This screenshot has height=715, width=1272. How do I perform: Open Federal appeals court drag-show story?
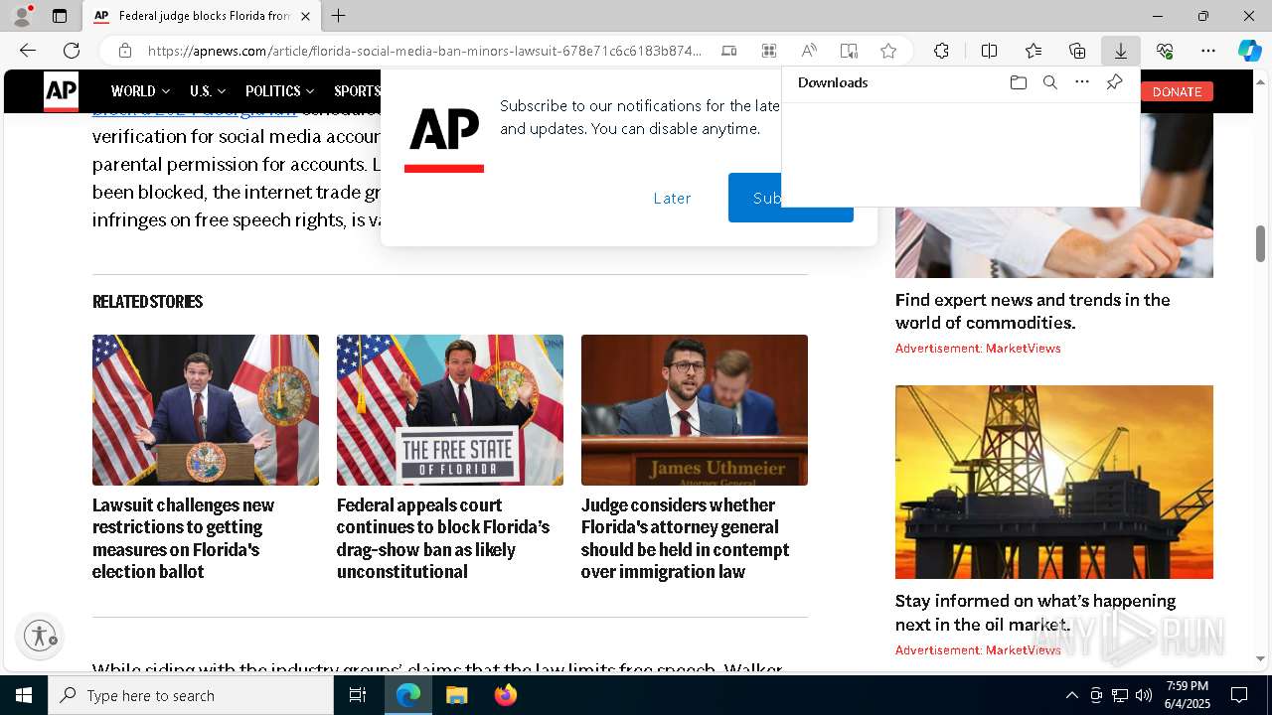click(x=443, y=538)
